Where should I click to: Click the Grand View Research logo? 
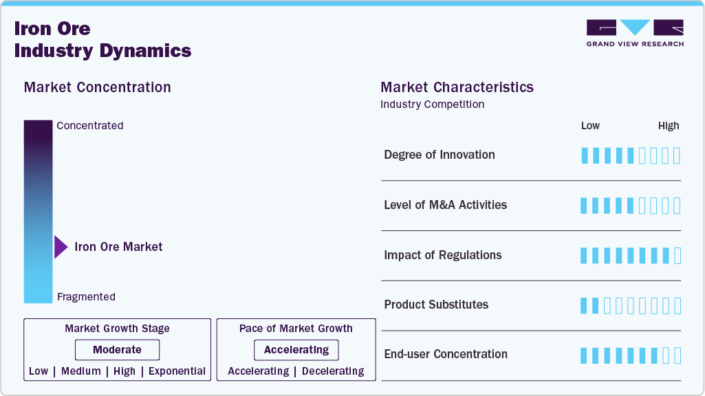tap(635, 33)
